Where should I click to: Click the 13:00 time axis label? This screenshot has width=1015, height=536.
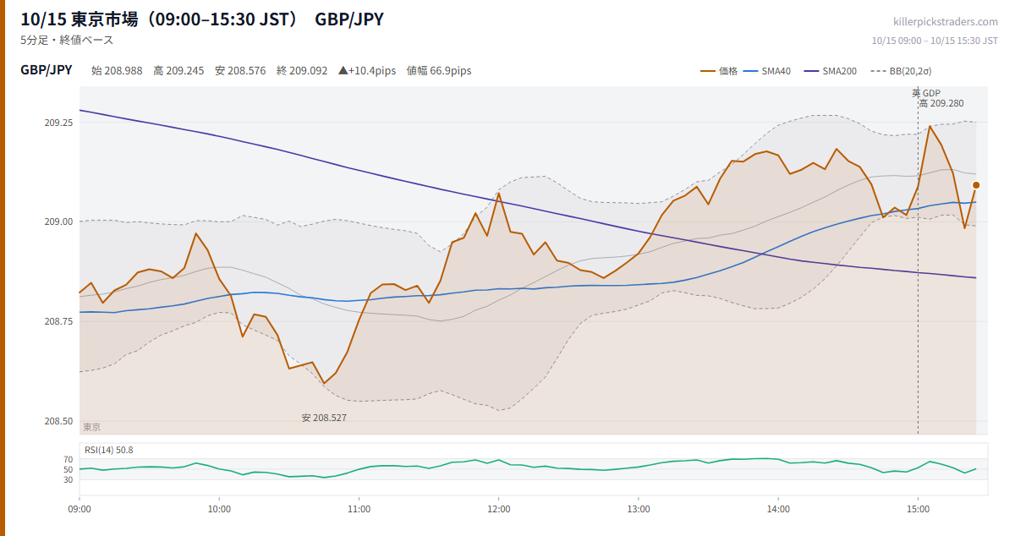[x=639, y=509]
